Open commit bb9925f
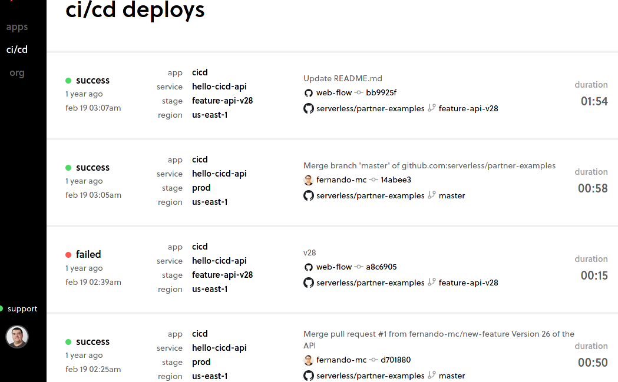 pos(380,92)
